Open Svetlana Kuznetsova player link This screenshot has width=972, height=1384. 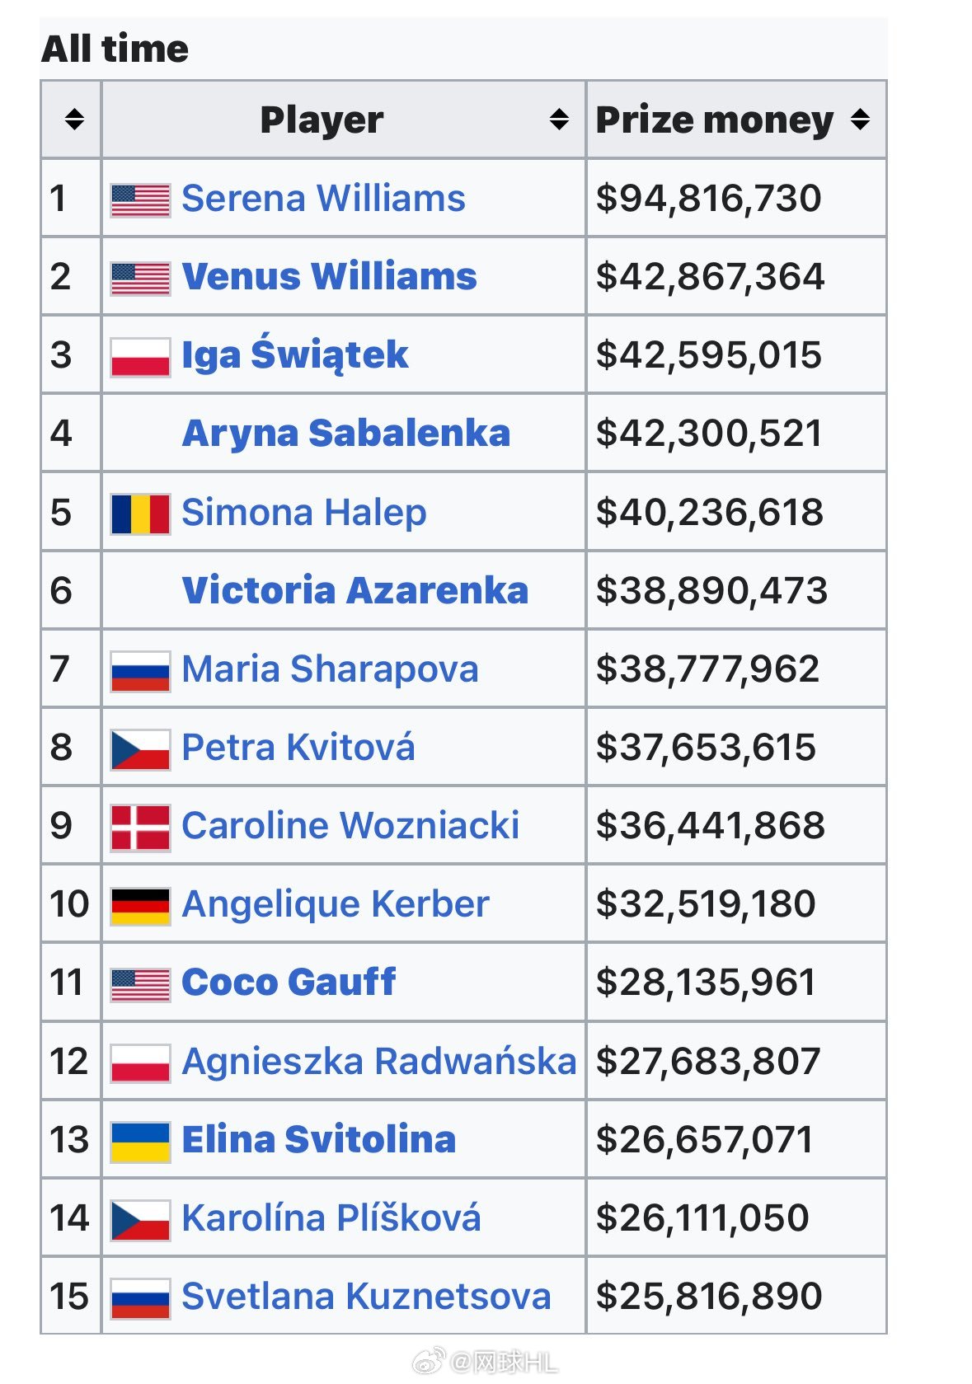coord(366,1297)
